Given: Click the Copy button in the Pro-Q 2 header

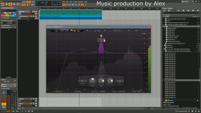Looking at the screenshot, I should 99,30.
